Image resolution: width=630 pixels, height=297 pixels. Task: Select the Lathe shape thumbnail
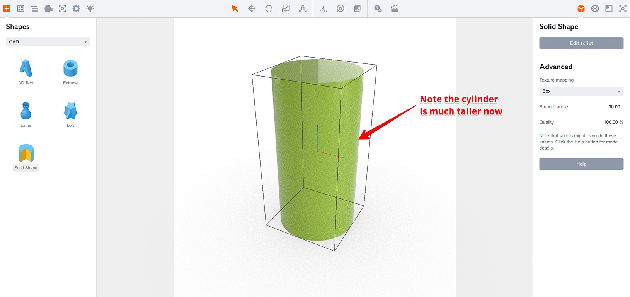(x=26, y=114)
